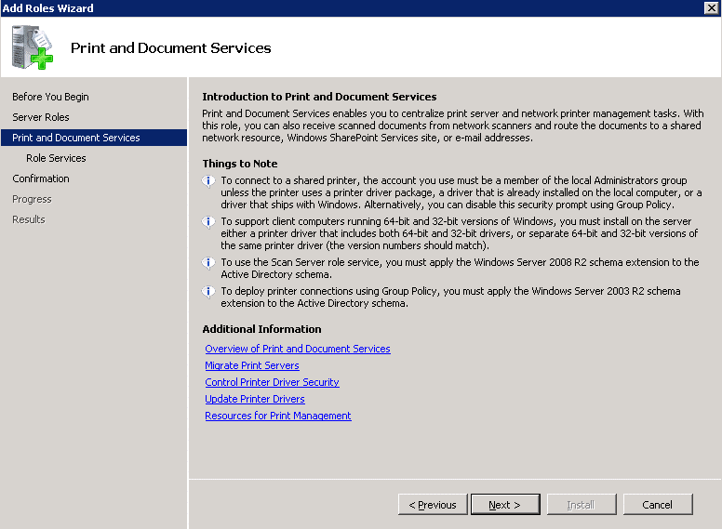Open the Update Printer Drivers link
Screen dimensions: 722x529
(255, 399)
